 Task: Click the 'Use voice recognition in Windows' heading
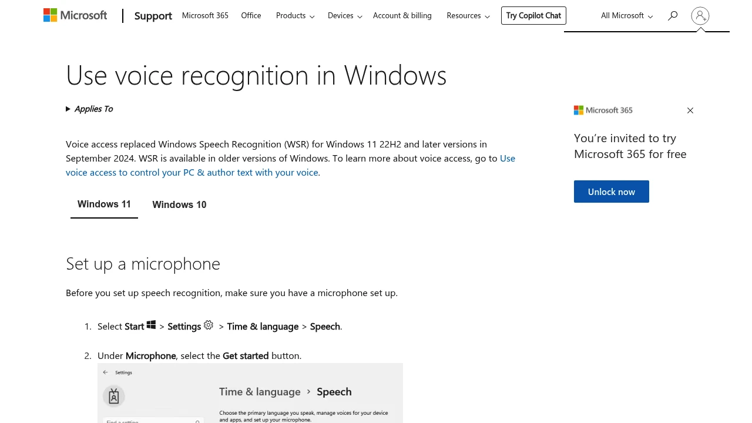tap(256, 75)
